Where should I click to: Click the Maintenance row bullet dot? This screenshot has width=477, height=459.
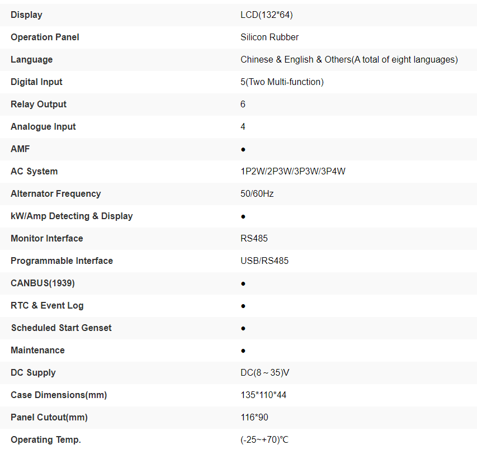[243, 351]
